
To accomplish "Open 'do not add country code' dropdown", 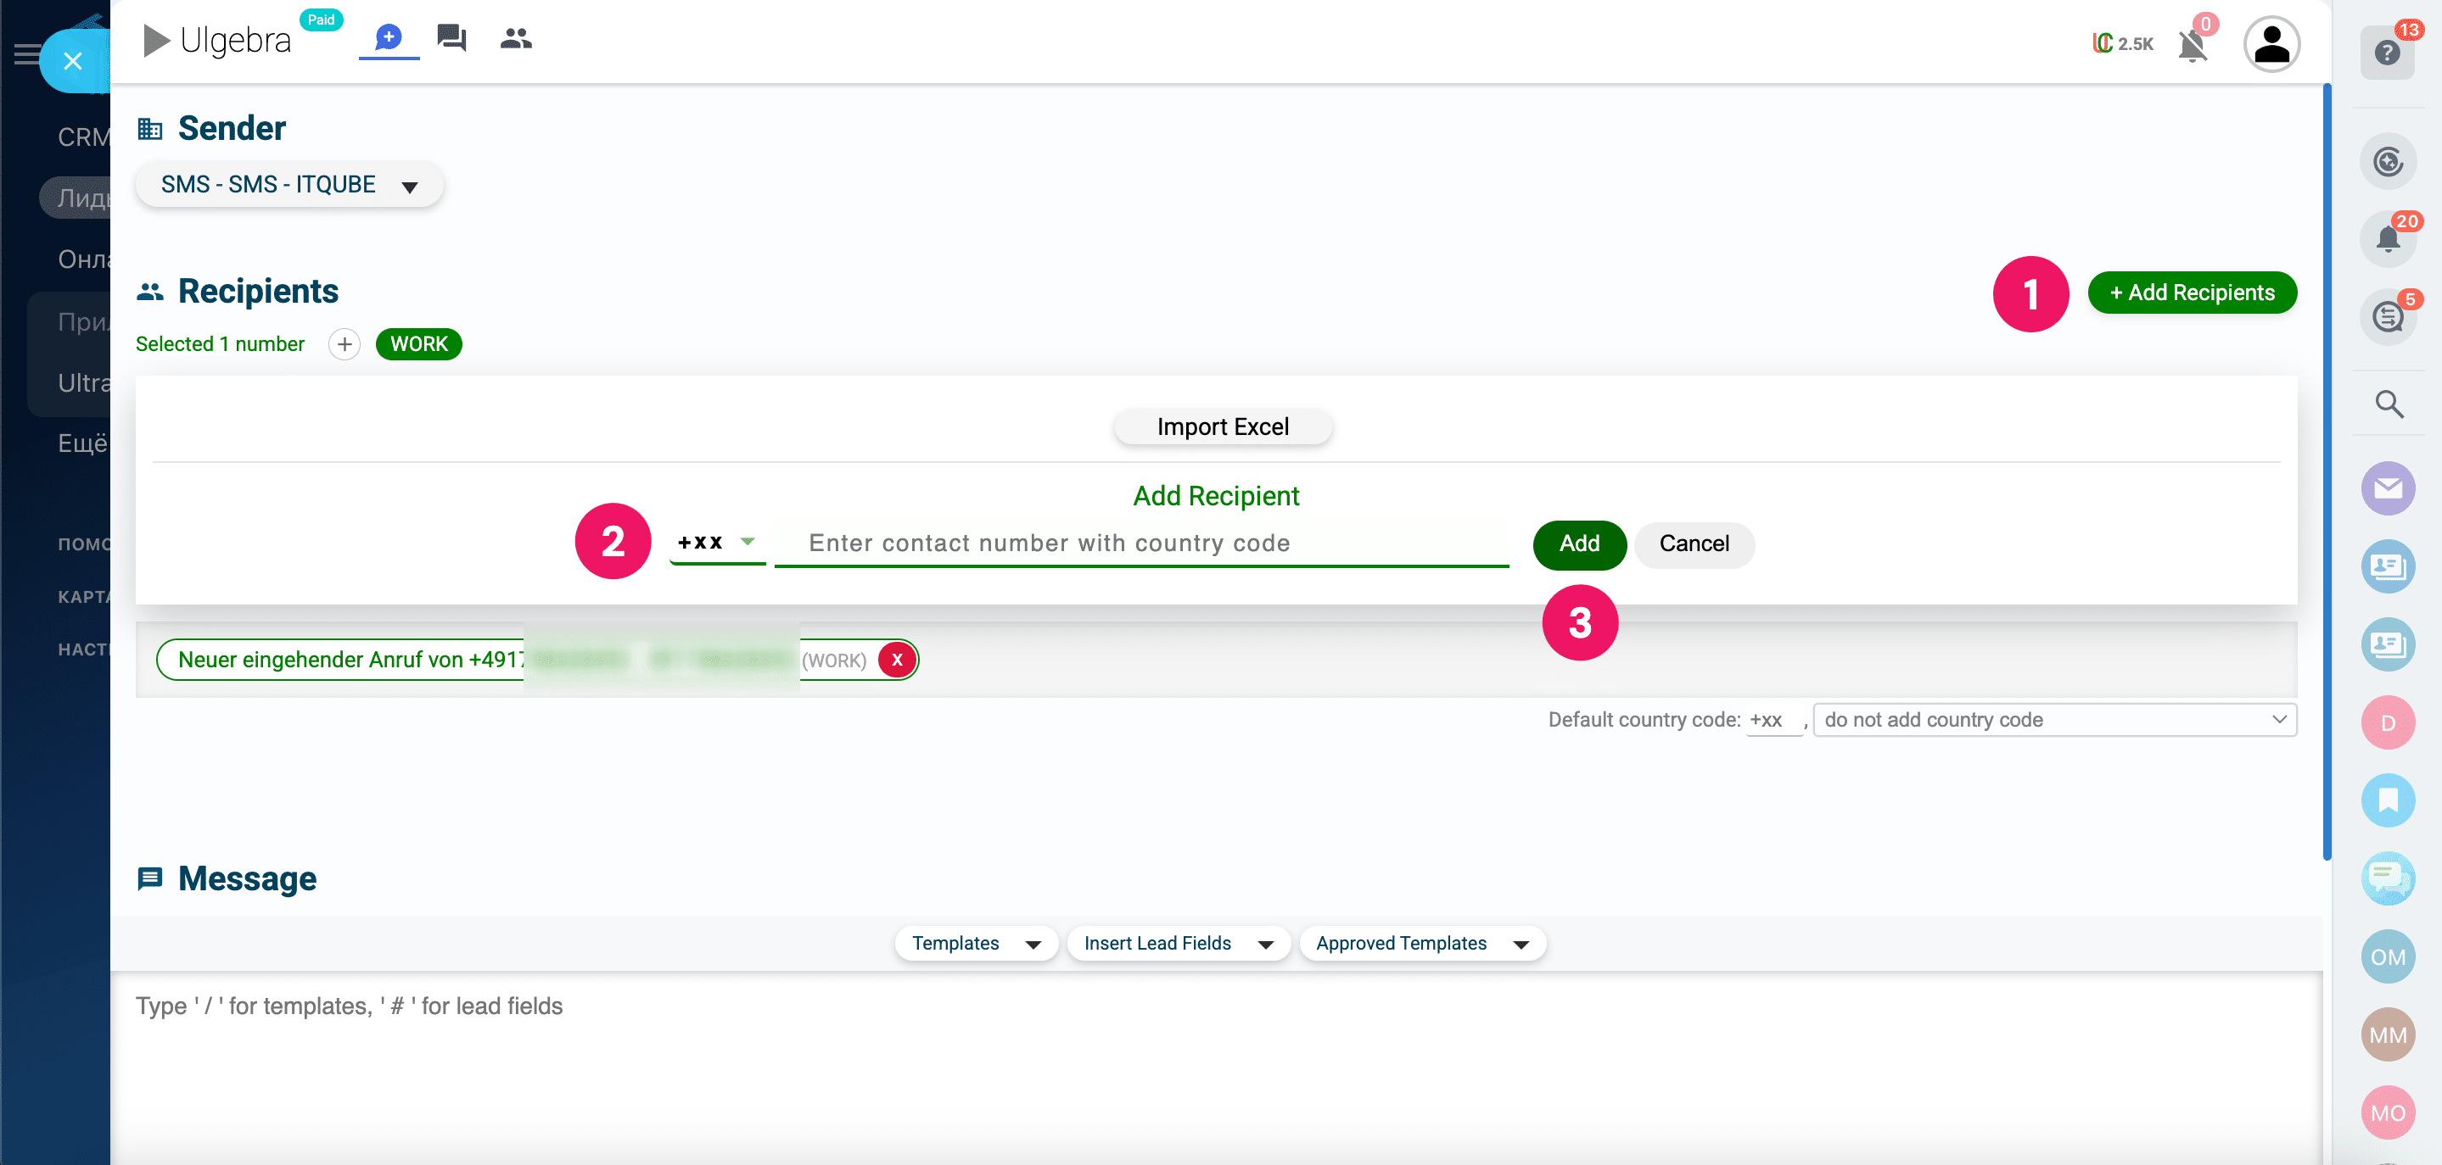I will pyautogui.click(x=2053, y=720).
